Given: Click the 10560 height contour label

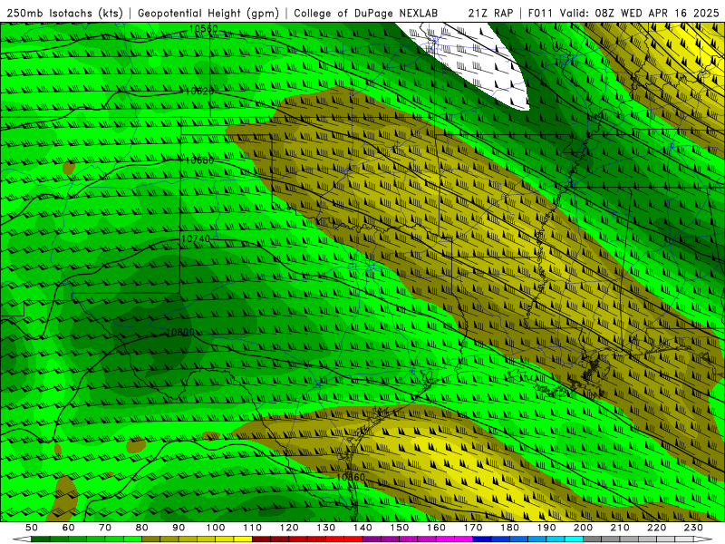Looking at the screenshot, I should [x=203, y=29].
